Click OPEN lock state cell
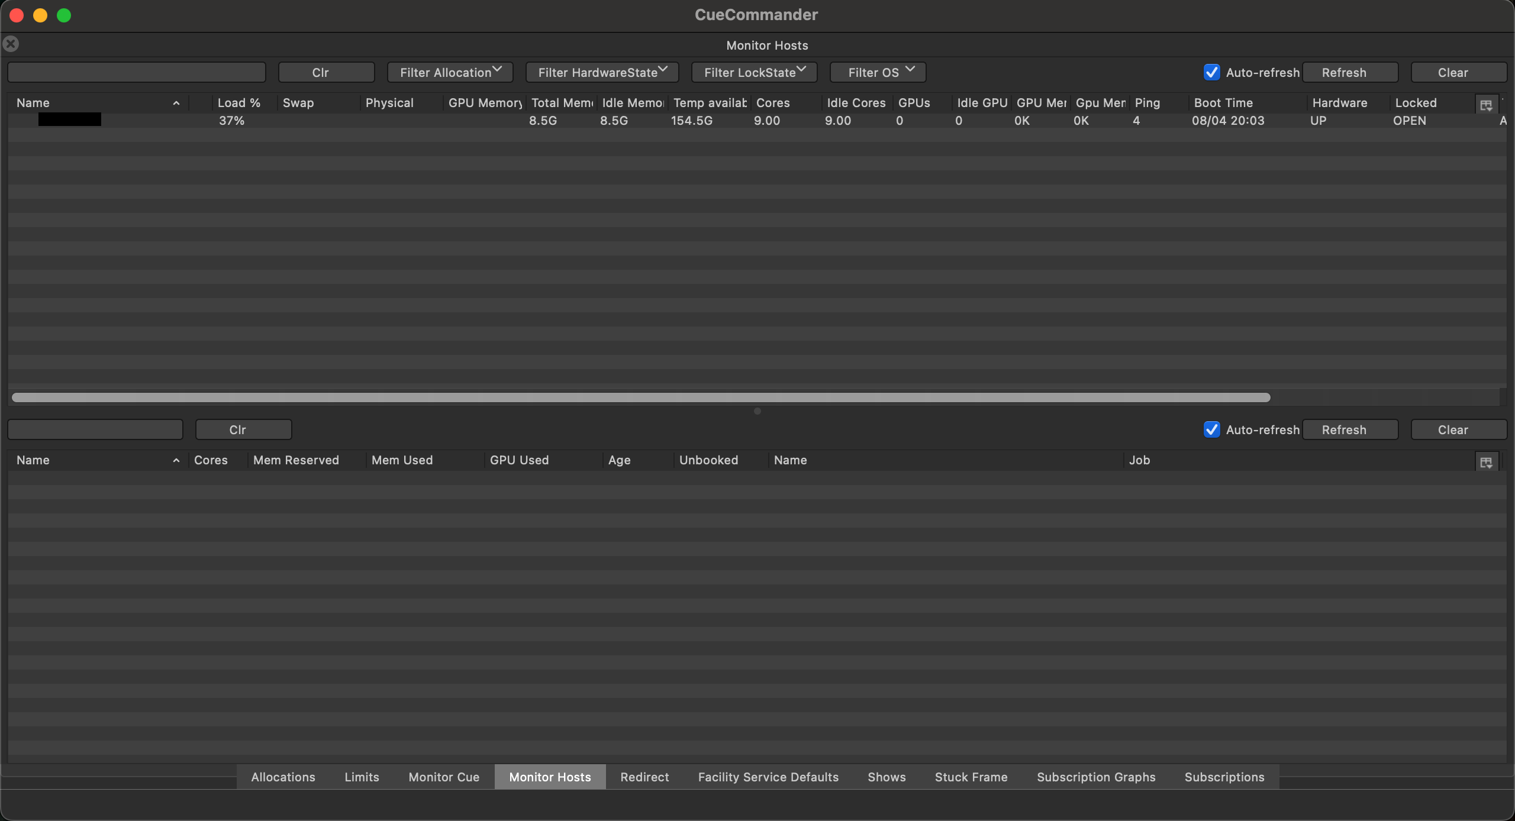The width and height of the screenshot is (1515, 821). tap(1409, 121)
